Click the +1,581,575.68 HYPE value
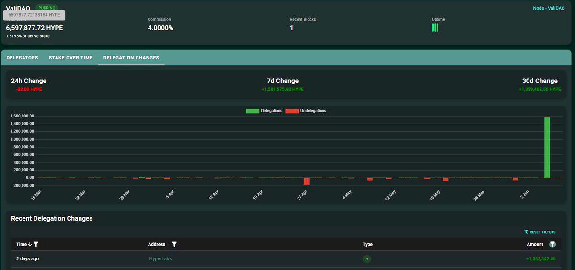Viewport: 575px width, 270px height. click(283, 89)
